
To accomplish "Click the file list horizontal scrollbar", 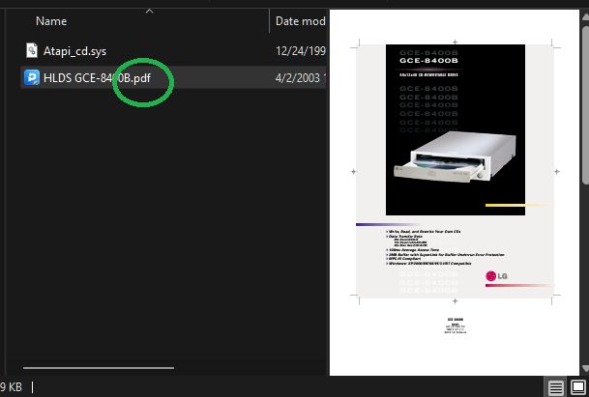I will click(99, 368).
